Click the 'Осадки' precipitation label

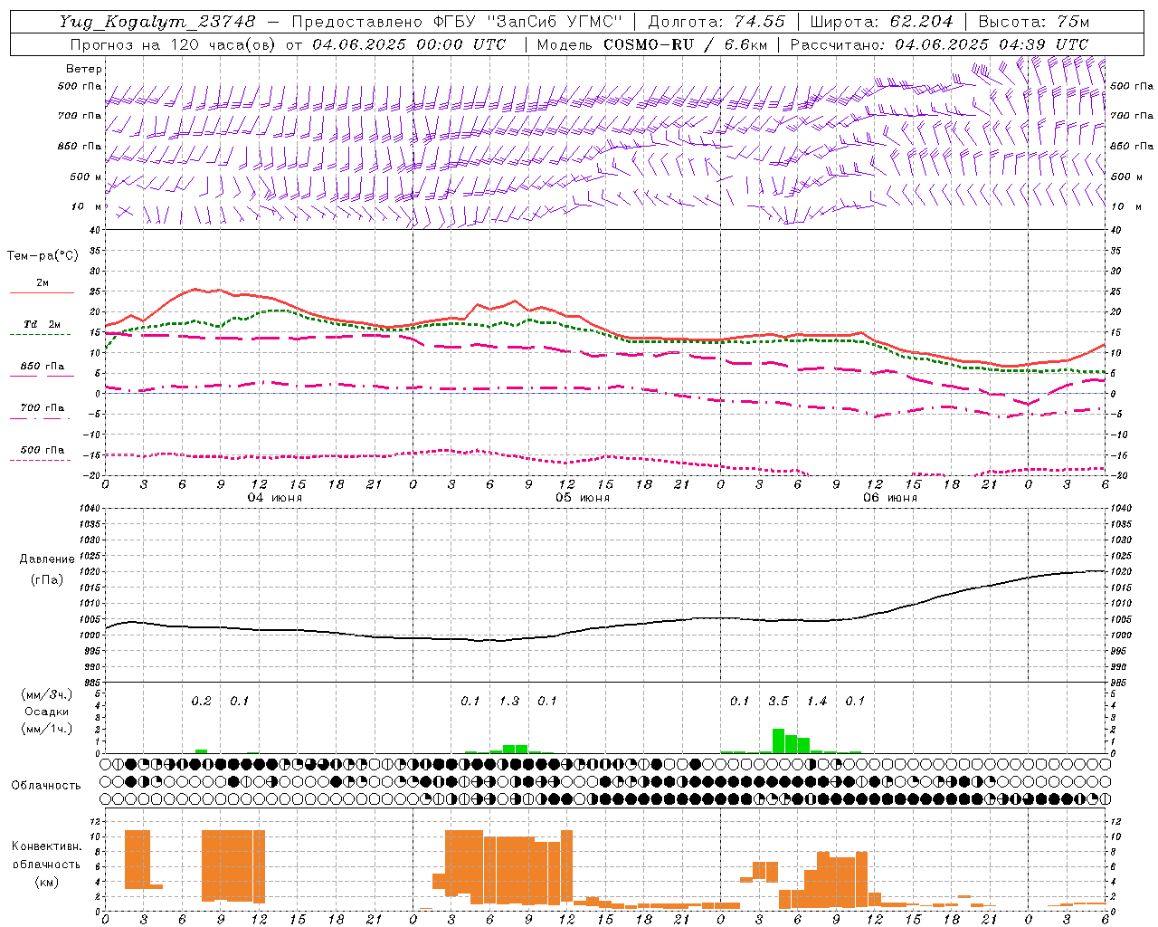[x=46, y=712]
